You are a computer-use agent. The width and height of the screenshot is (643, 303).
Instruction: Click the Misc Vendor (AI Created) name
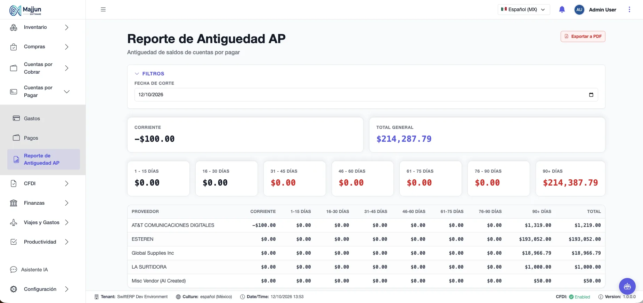pos(158,281)
